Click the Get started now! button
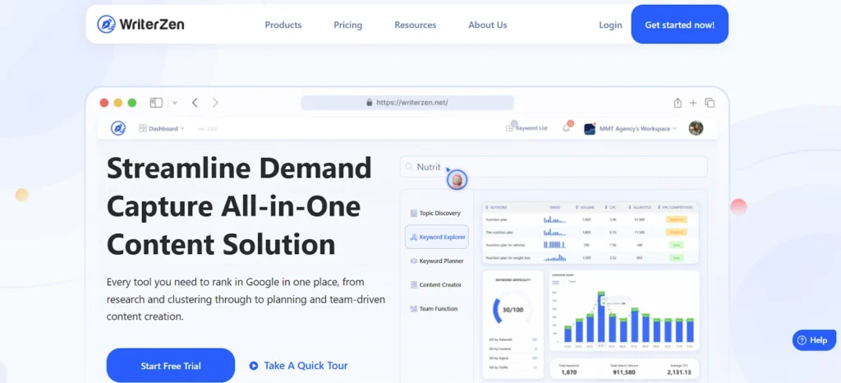The height and width of the screenshot is (383, 841). [x=679, y=24]
